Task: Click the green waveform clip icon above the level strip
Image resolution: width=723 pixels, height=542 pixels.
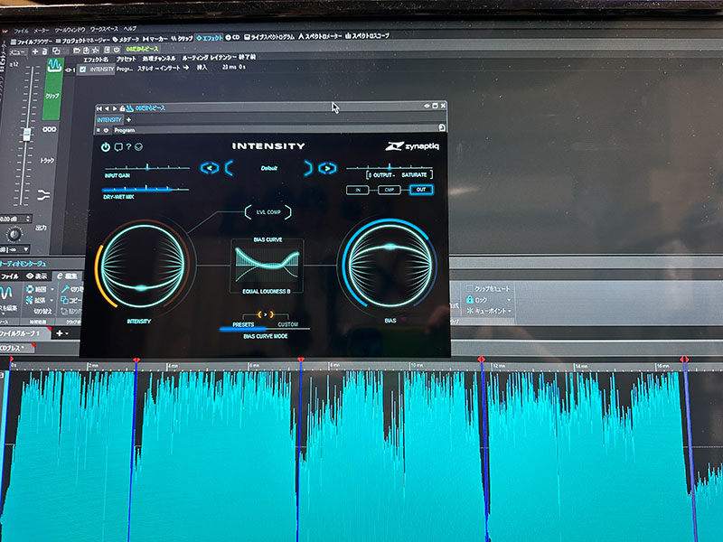Action: point(54,65)
